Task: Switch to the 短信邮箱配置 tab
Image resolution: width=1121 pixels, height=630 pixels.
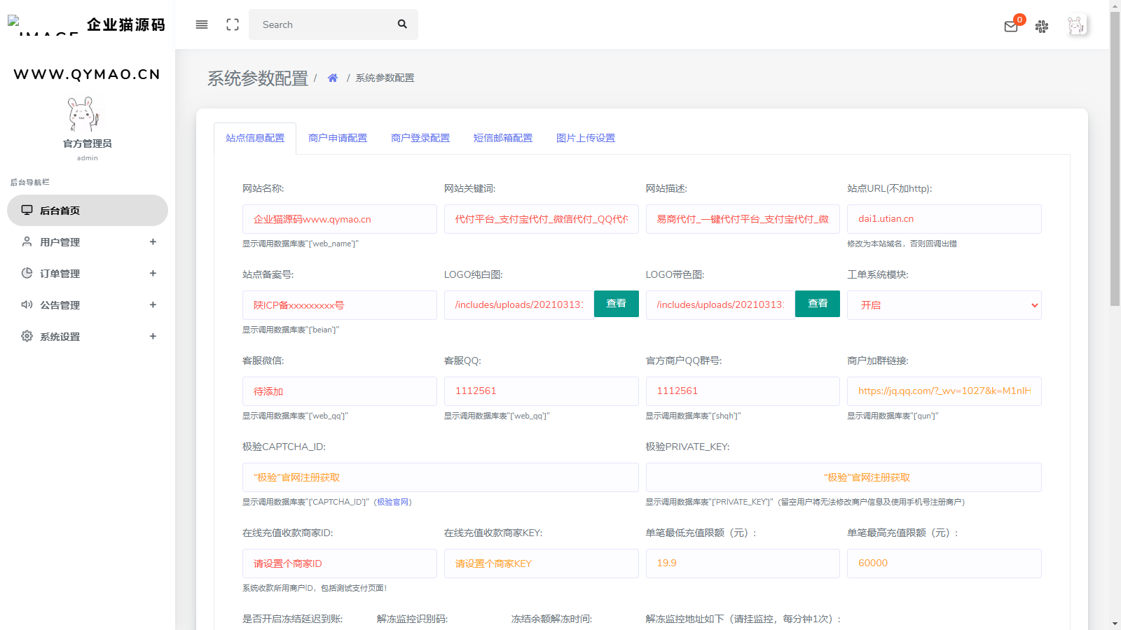Action: (x=503, y=138)
